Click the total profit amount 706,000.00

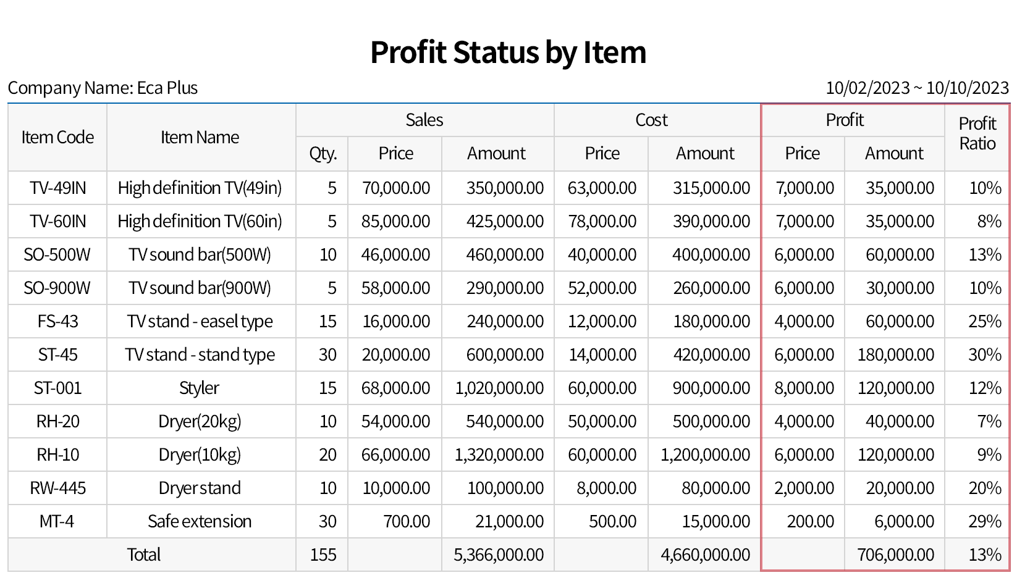pyautogui.click(x=895, y=555)
